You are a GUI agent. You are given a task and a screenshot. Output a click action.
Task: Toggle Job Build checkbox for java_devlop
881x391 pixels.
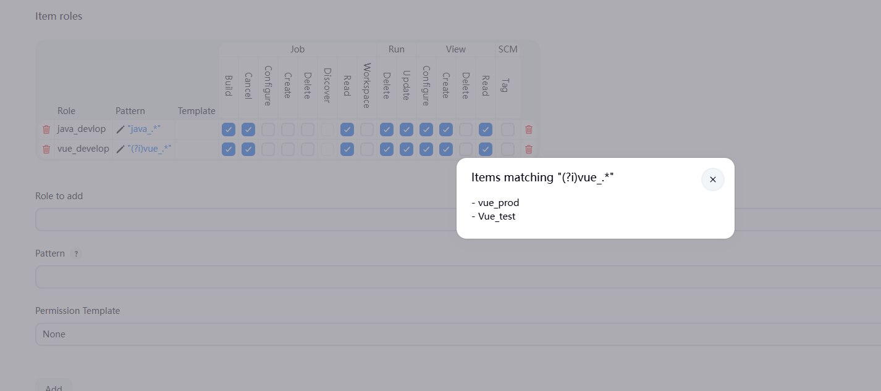tap(229, 130)
